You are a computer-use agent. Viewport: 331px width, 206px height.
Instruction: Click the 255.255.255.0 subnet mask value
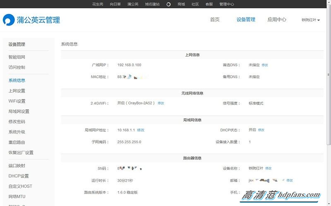(129, 142)
